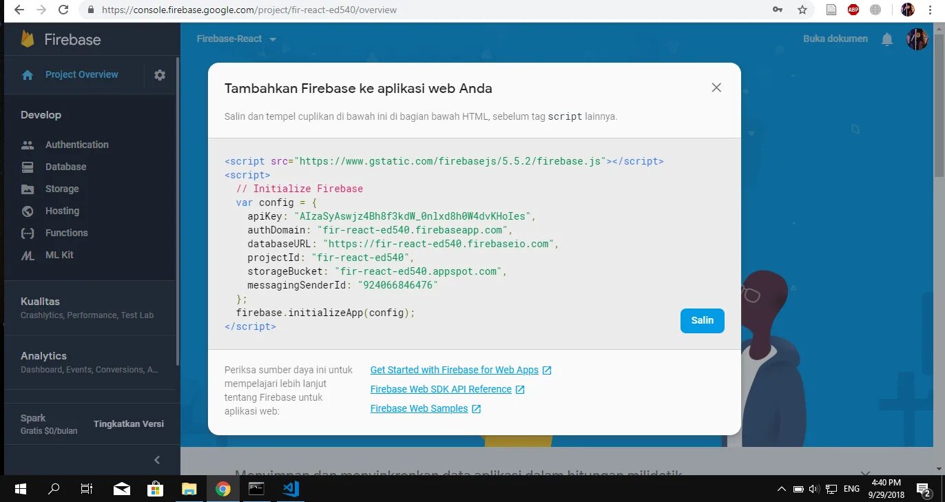Select Database menu item

click(x=66, y=167)
